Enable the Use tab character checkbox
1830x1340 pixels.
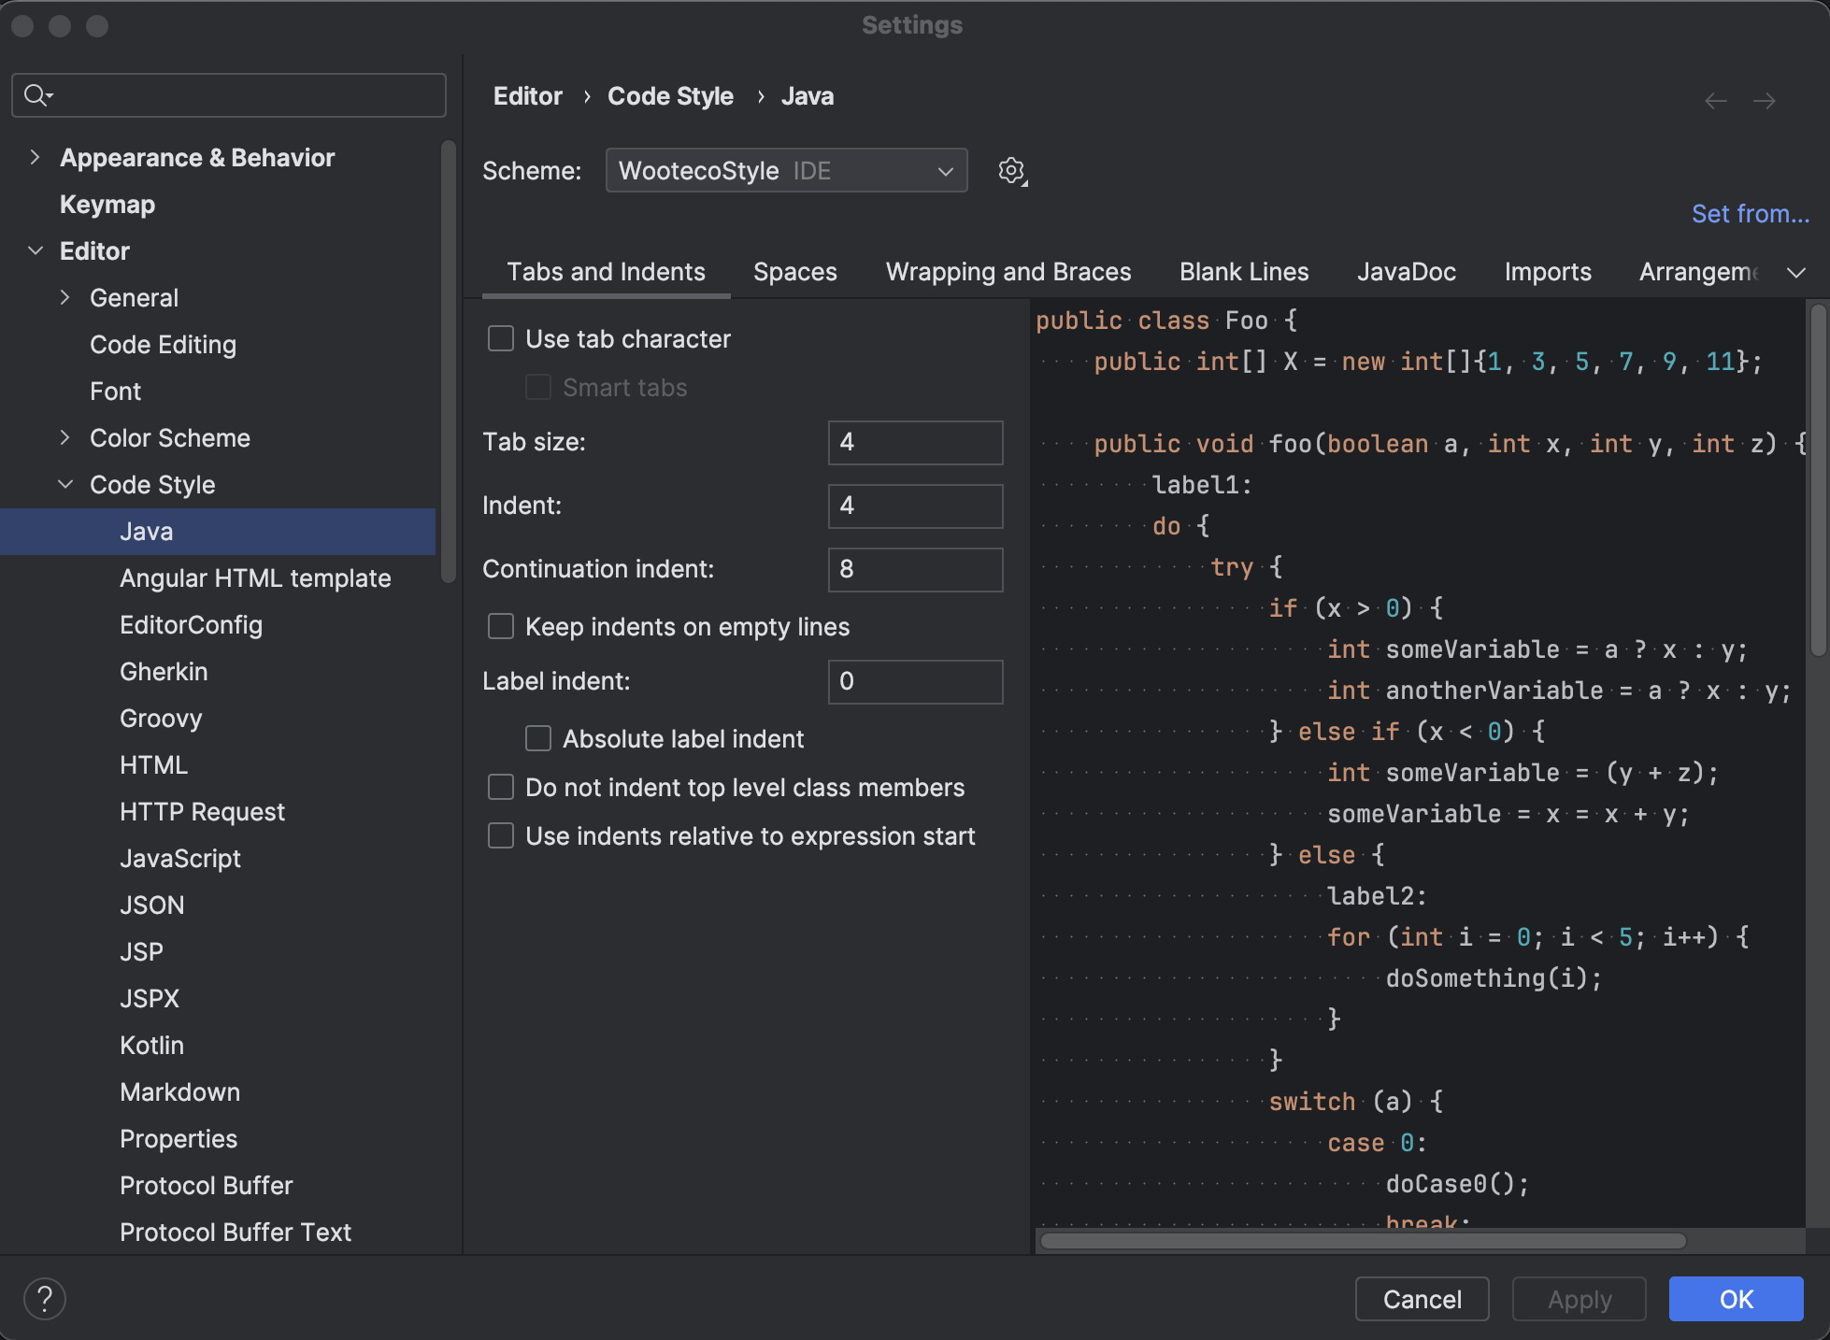coord(501,338)
